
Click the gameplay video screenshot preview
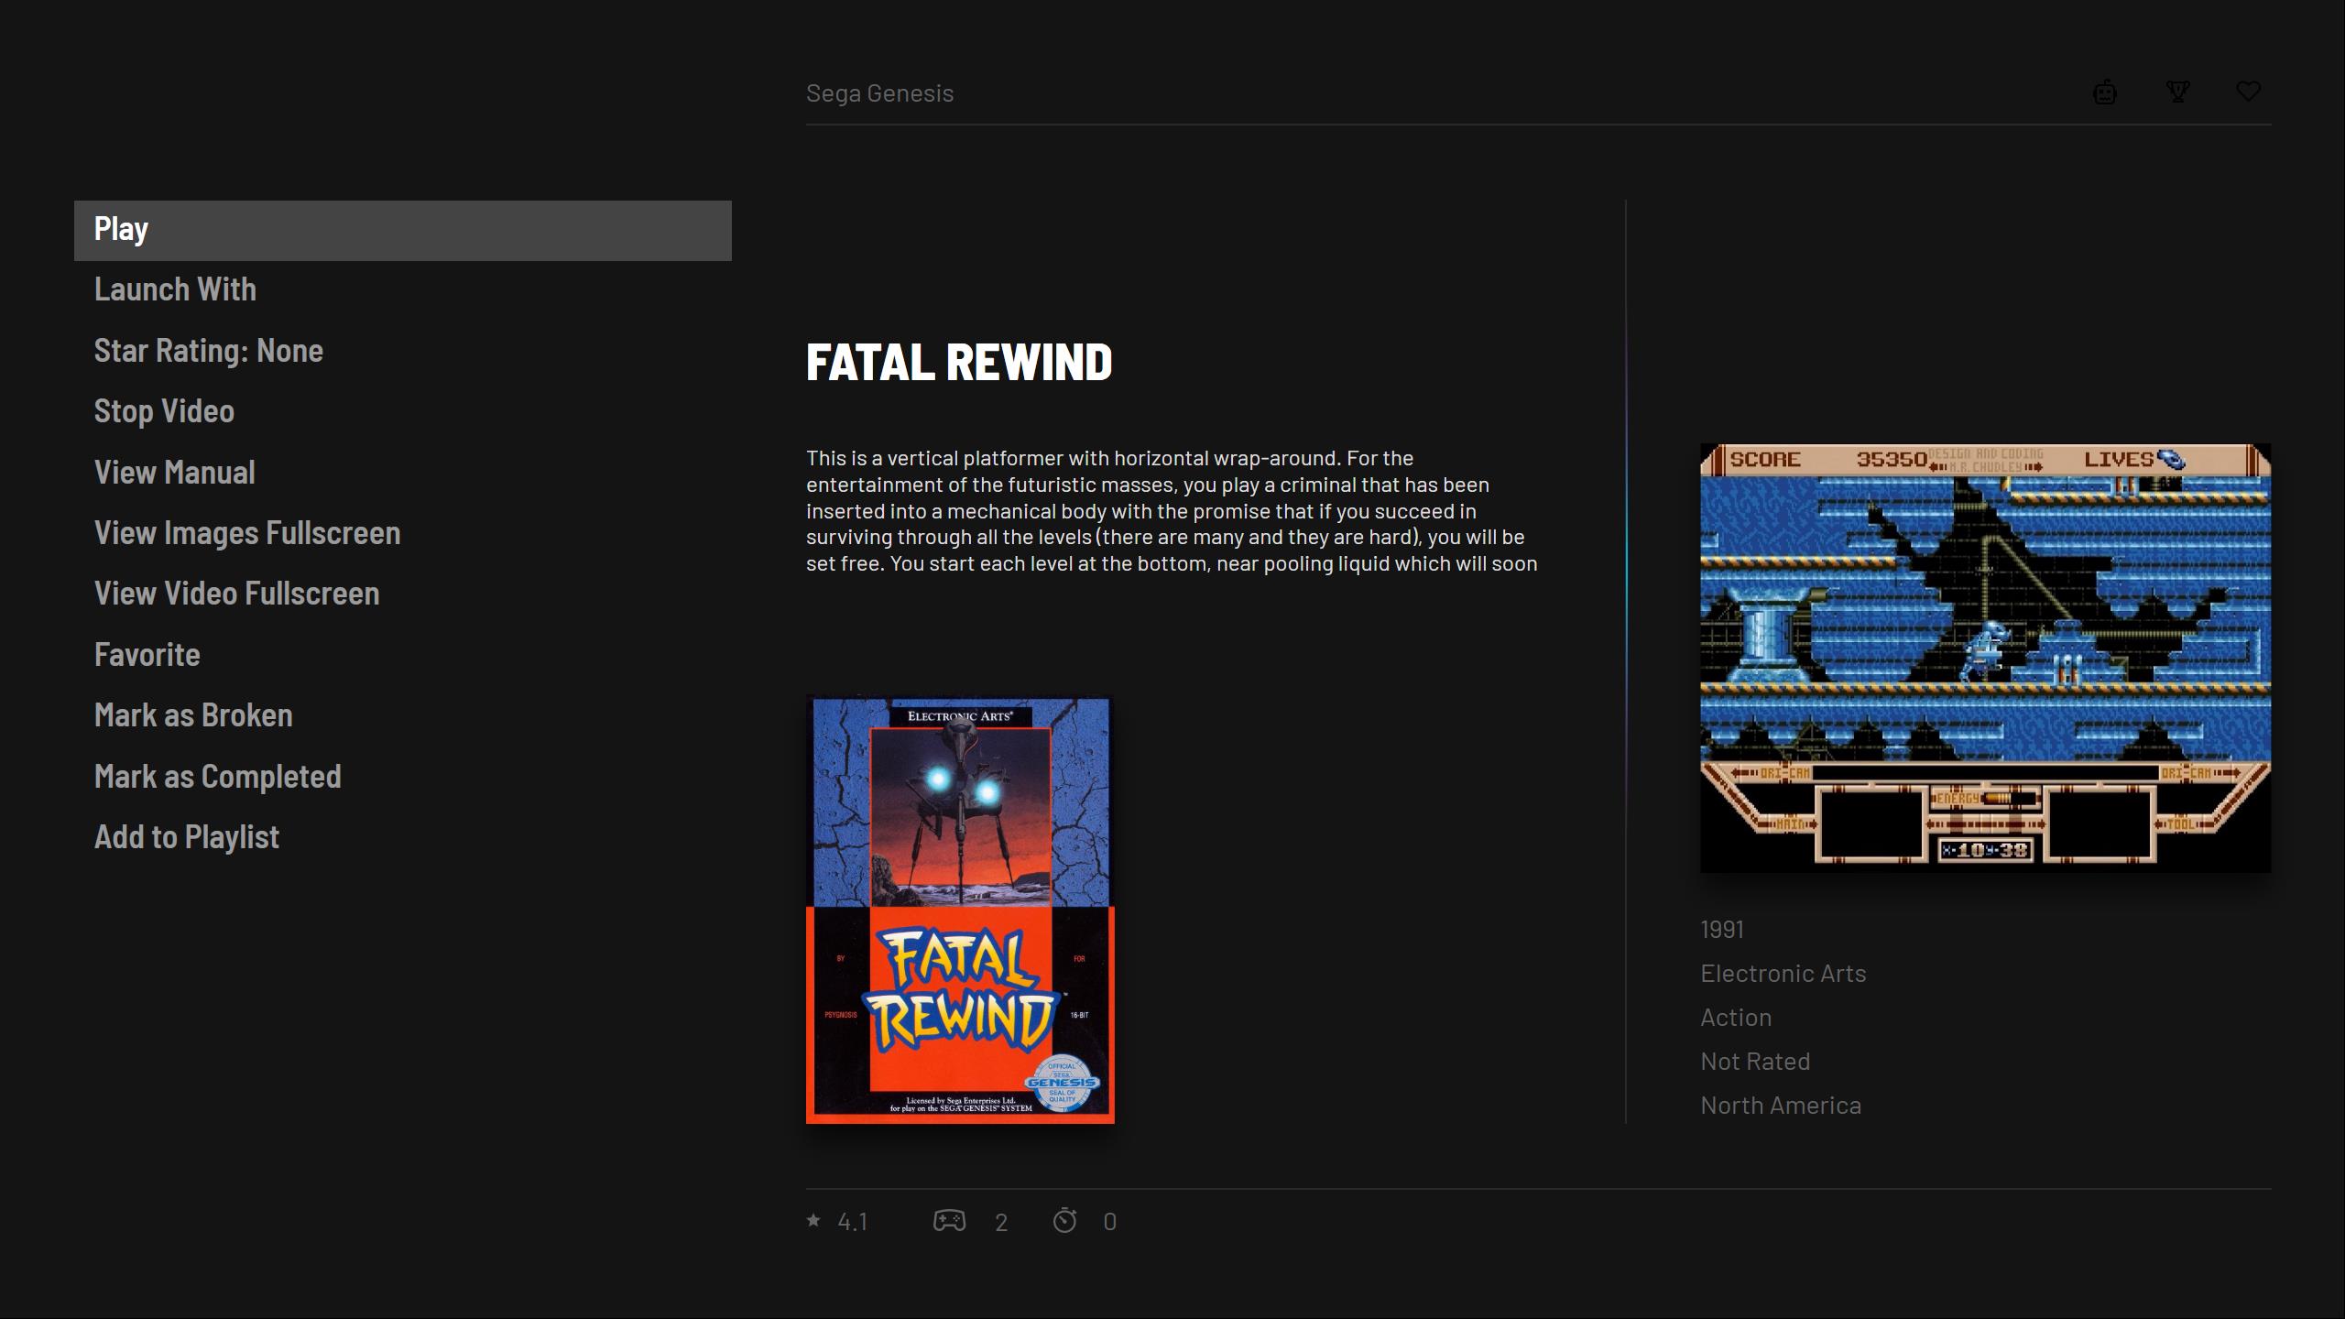point(1985,658)
